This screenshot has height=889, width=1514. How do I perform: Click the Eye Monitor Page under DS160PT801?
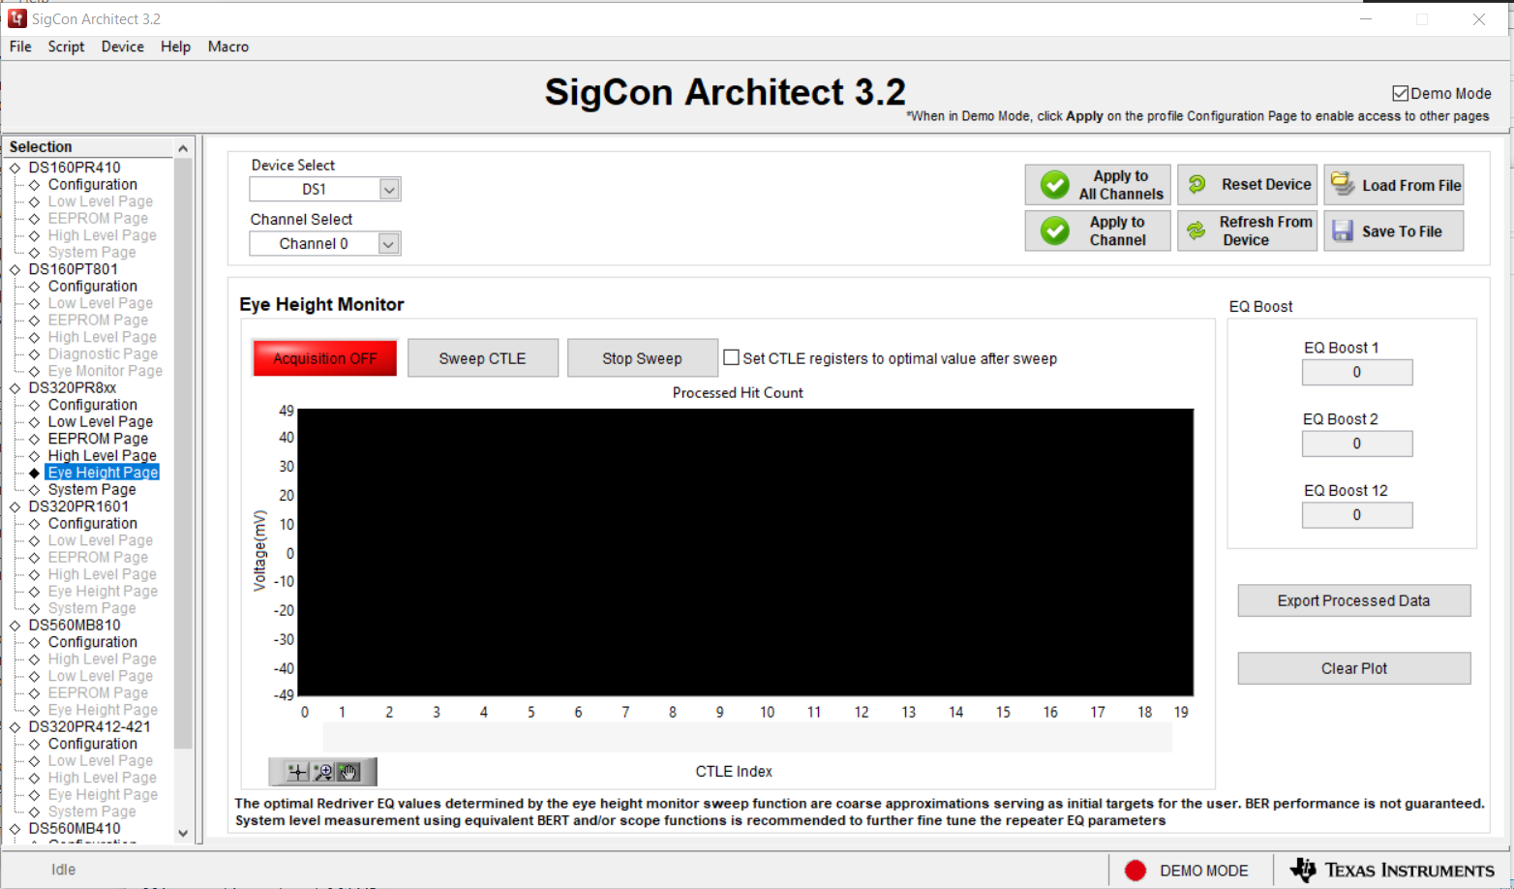pyautogui.click(x=106, y=371)
